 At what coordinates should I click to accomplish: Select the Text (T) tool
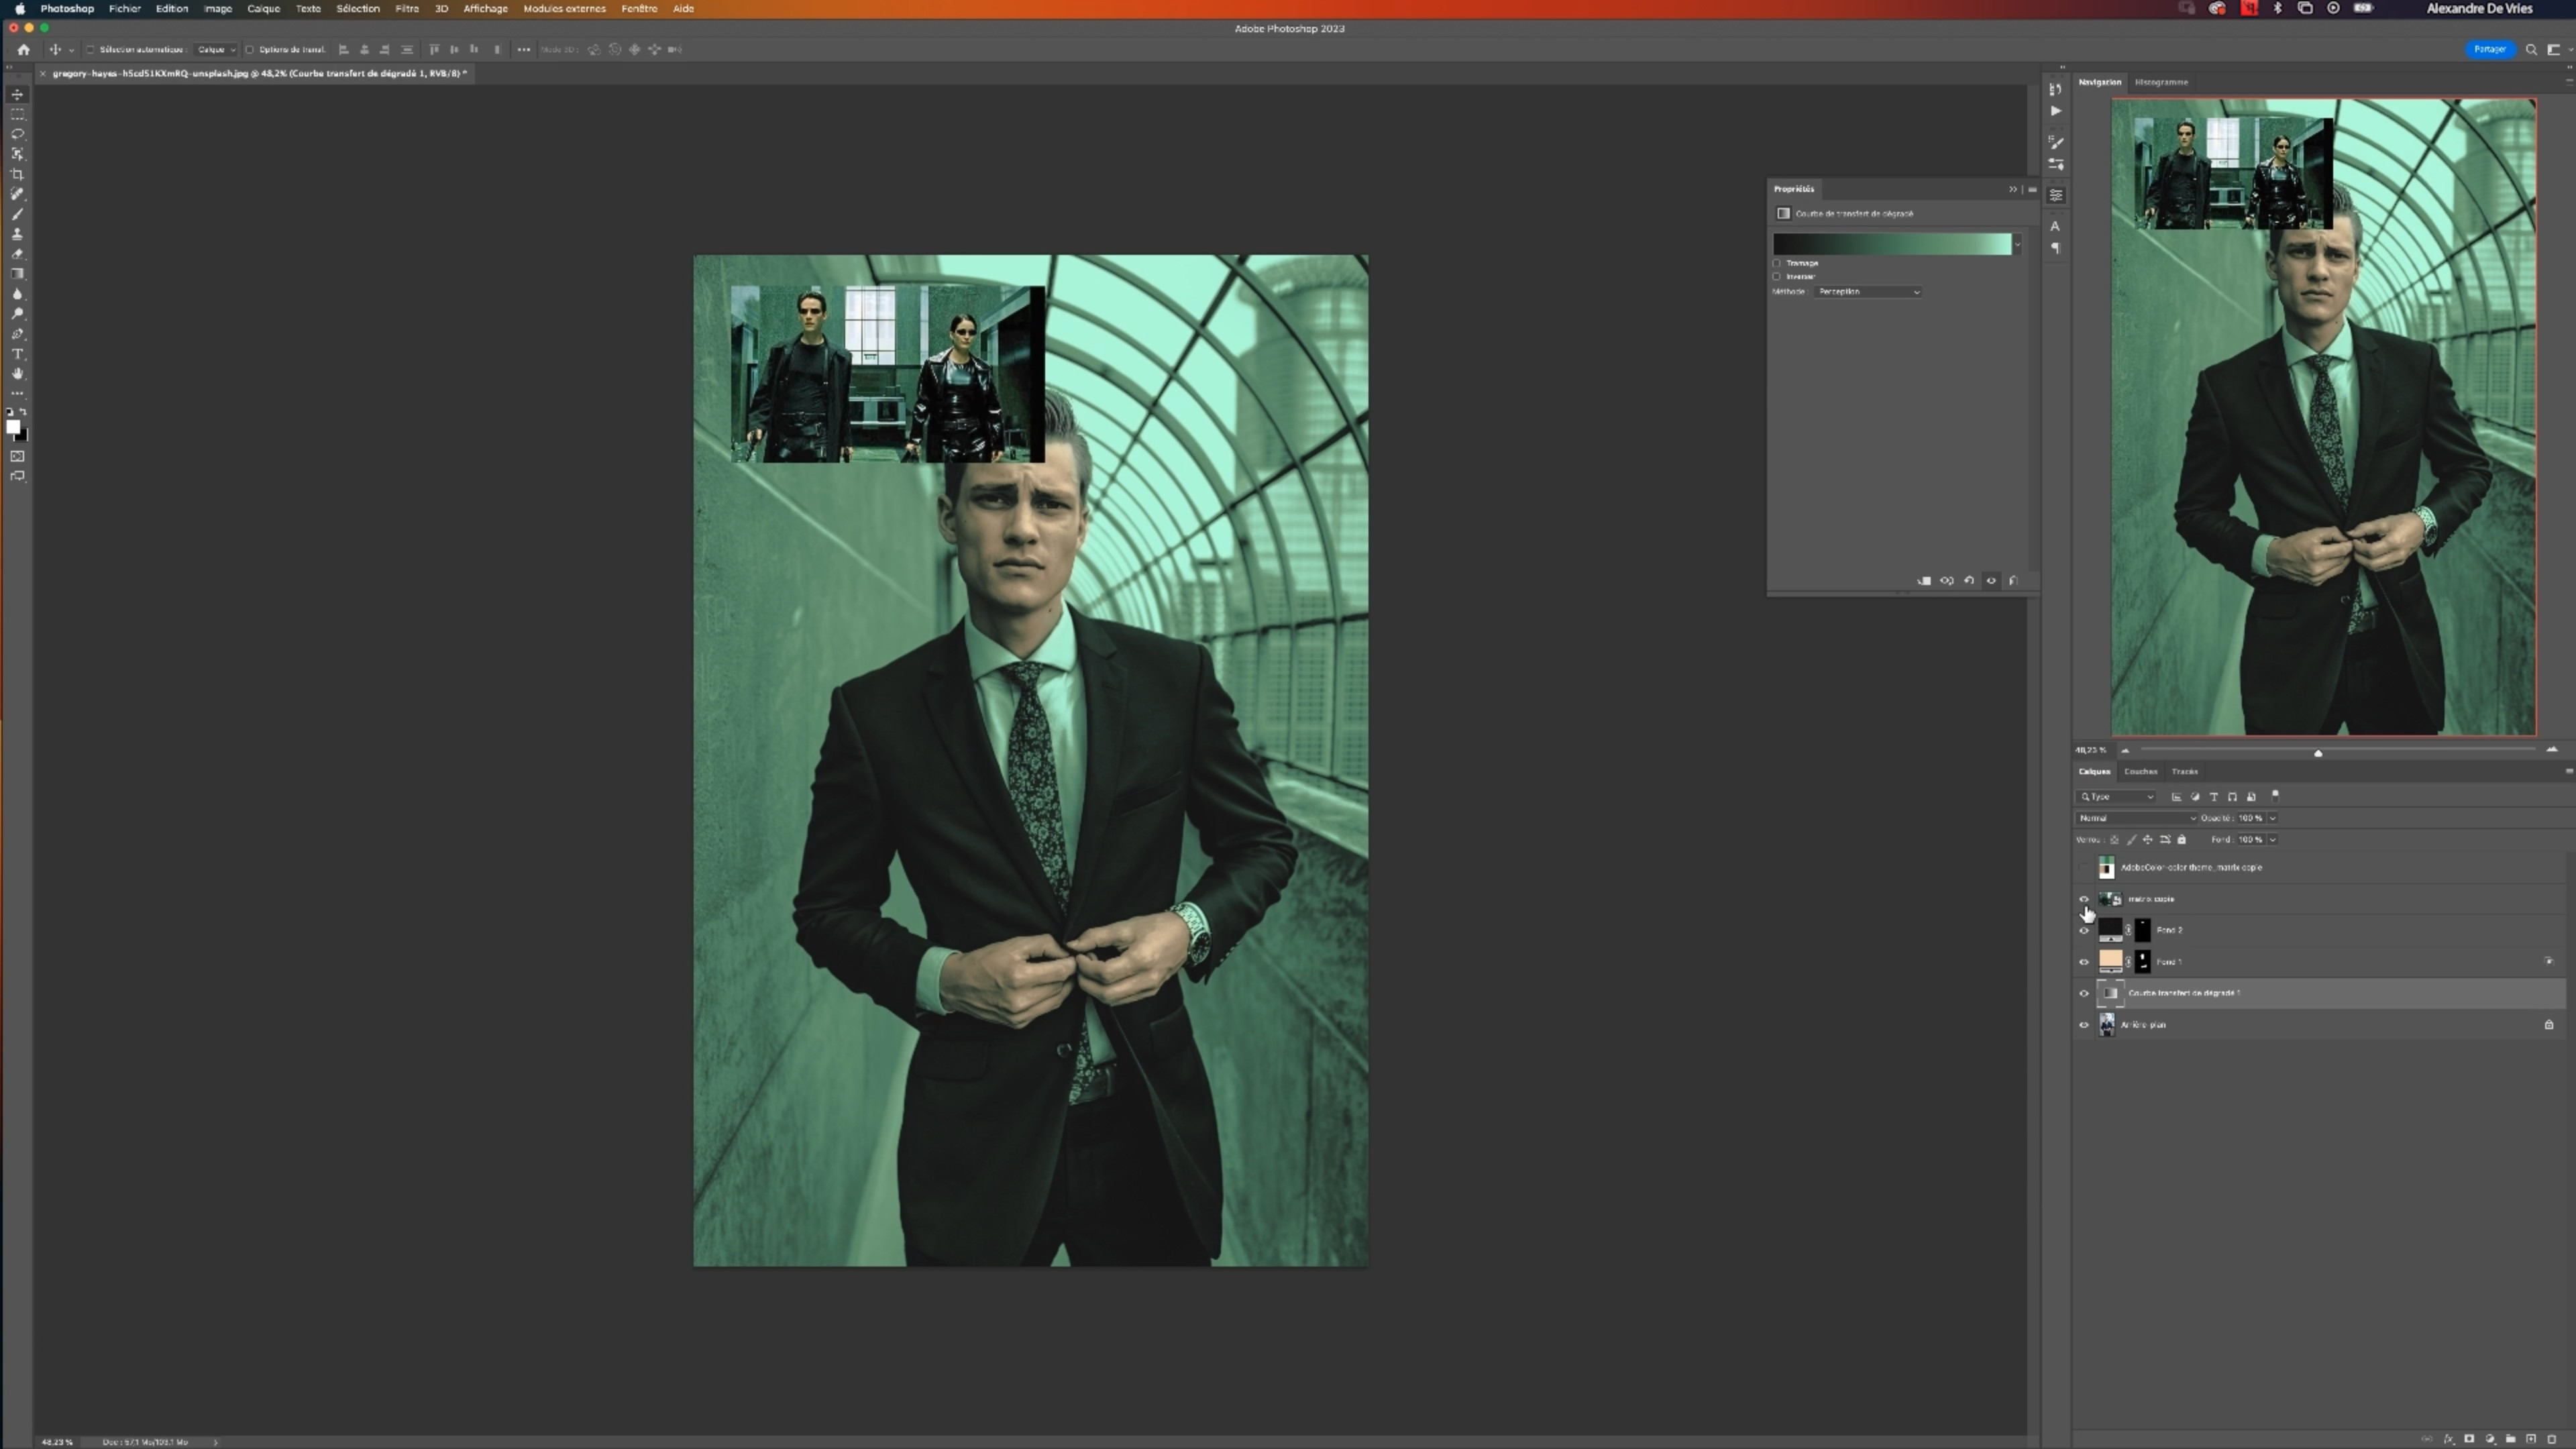click(x=17, y=354)
